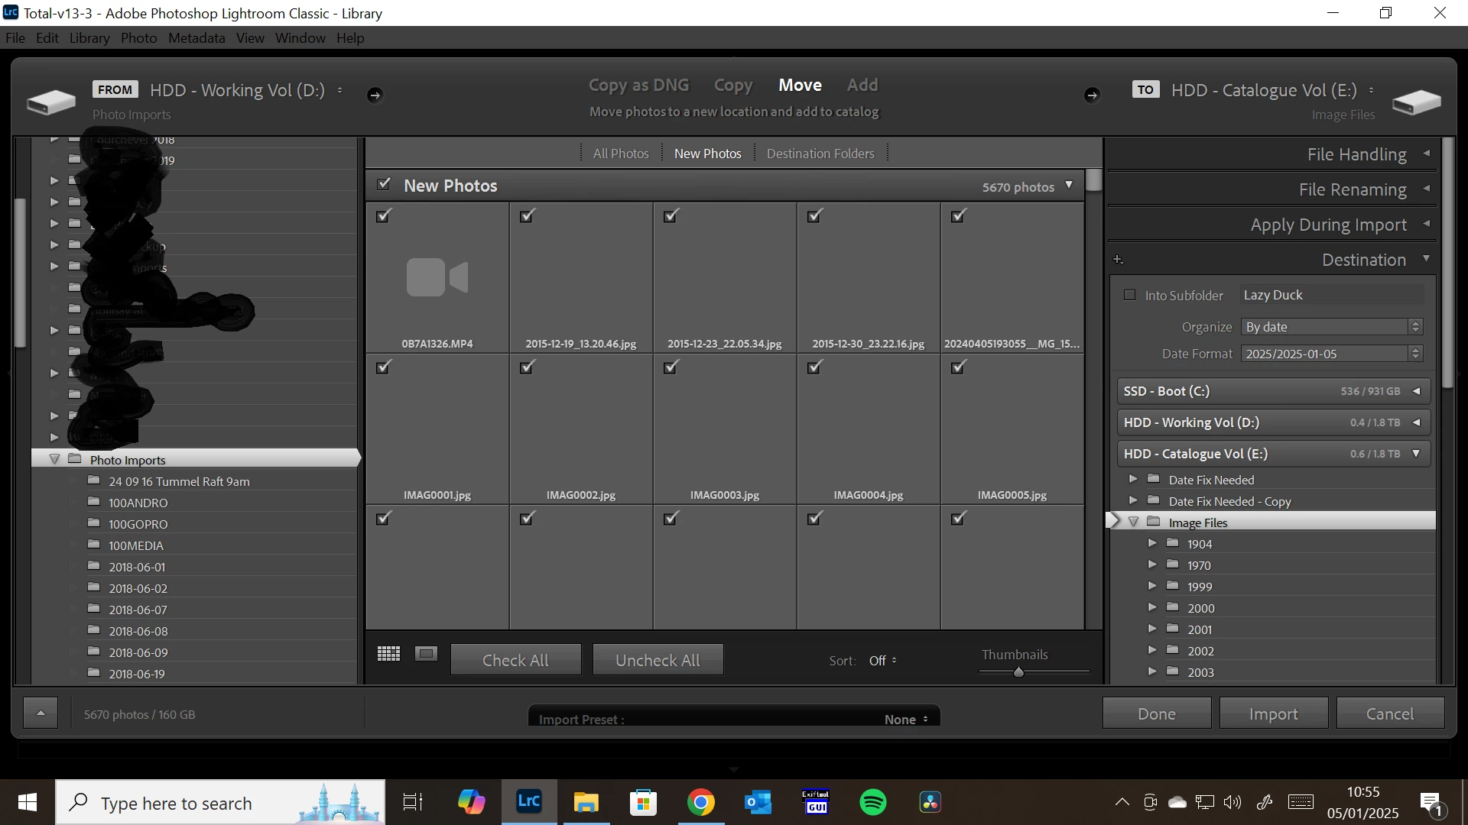The image size is (1468, 825).
Task: Open DaVinci Resolve from the taskbar
Action: pos(930,802)
